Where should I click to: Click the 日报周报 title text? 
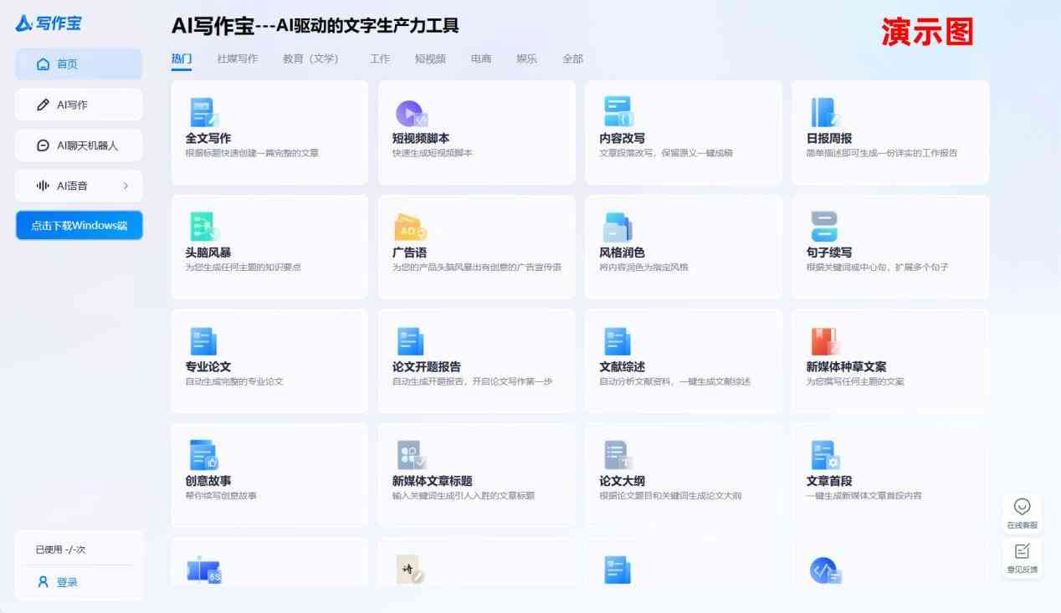click(x=829, y=138)
